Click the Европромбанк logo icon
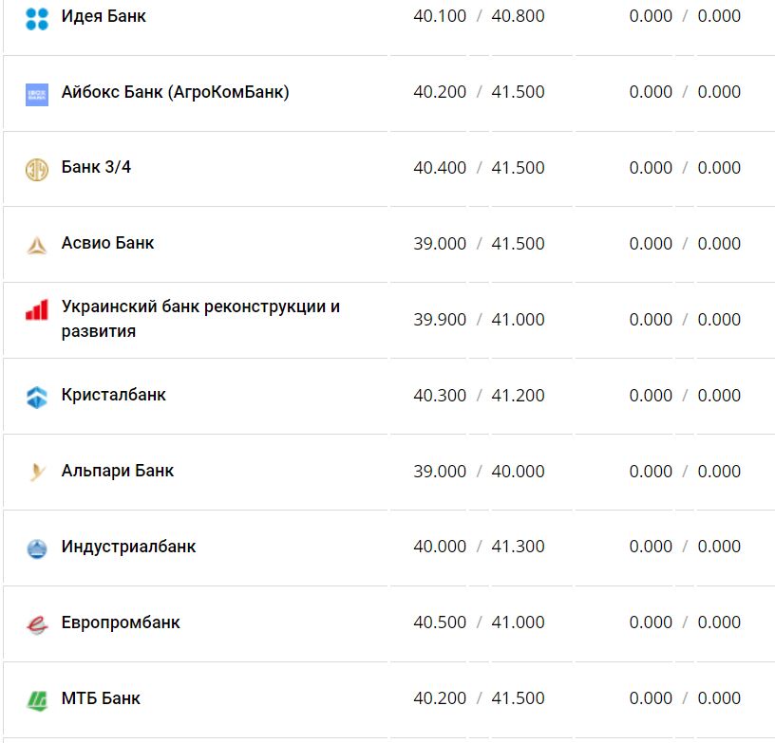 [36, 624]
